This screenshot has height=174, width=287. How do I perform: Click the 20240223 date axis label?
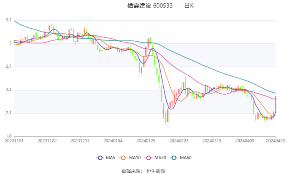pos(179,141)
